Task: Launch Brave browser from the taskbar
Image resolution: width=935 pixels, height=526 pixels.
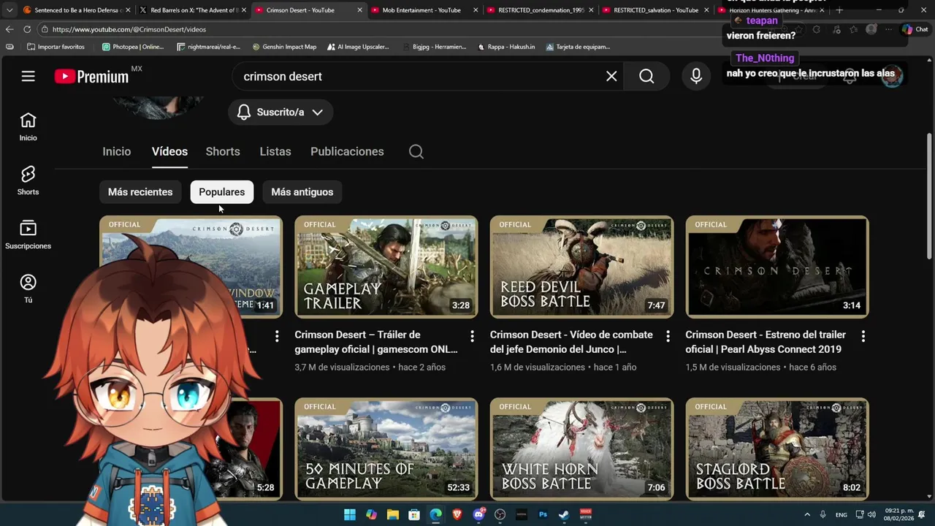Action: (x=457, y=514)
